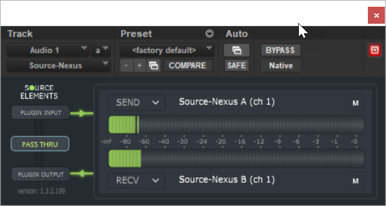386x206 pixels.
Task: Click the version: 1.3.2.199 text
Action: click(41, 191)
